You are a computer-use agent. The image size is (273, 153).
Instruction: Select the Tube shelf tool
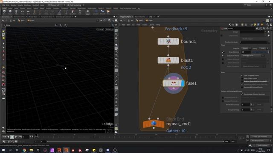16,12
